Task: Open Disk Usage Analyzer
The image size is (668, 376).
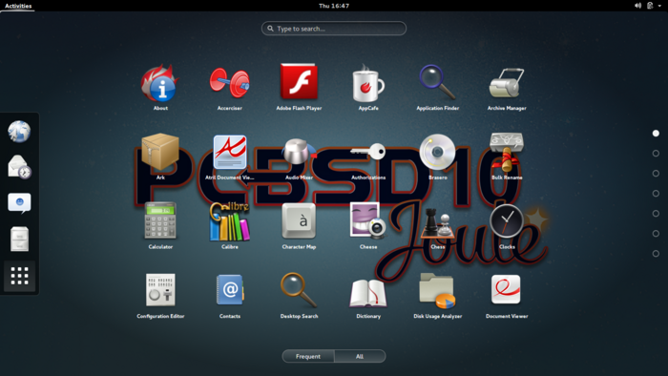Action: (x=437, y=295)
